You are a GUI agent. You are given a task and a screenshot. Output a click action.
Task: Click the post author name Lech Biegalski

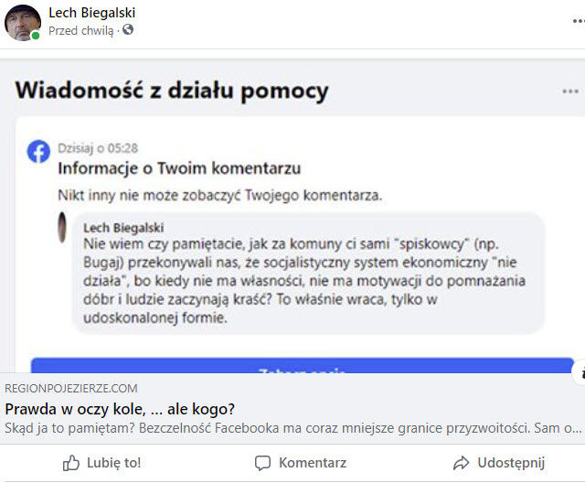pos(94,12)
